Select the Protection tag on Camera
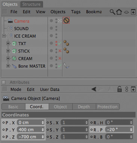Viewport: 137px width, 143px height. (x=66, y=20)
